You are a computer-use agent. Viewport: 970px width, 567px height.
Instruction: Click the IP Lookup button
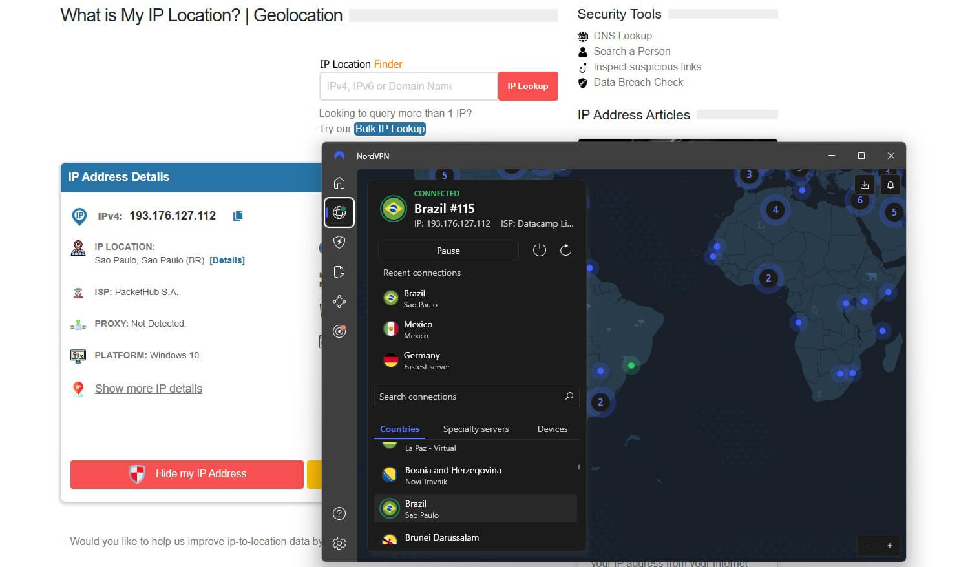(x=528, y=86)
